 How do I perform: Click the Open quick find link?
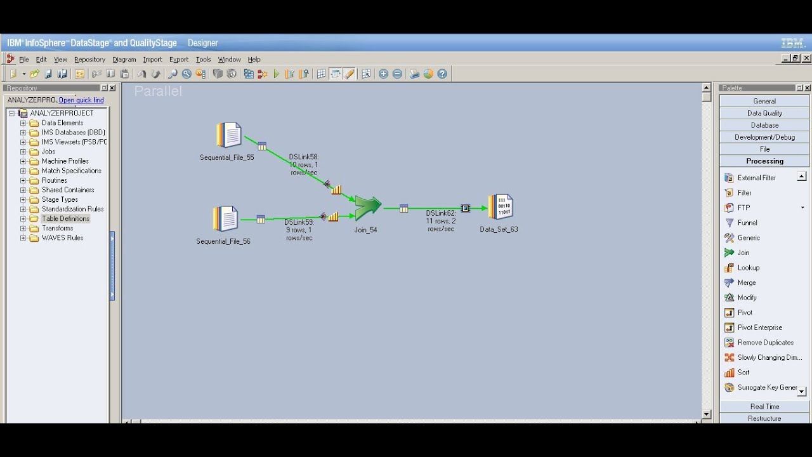tap(81, 100)
